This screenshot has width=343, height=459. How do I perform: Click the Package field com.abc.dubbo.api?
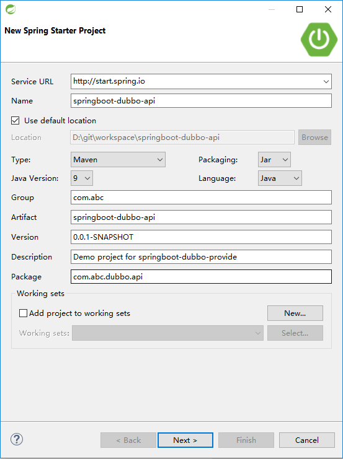click(201, 277)
